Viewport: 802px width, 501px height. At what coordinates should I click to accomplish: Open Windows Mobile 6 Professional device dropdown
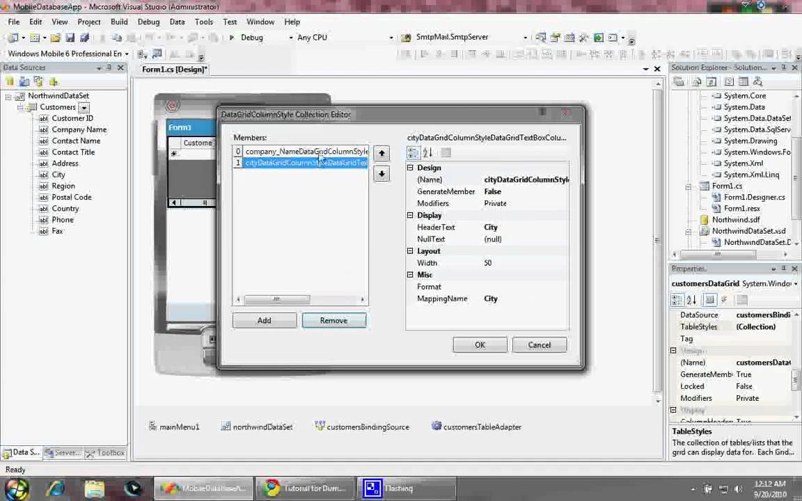coord(126,54)
